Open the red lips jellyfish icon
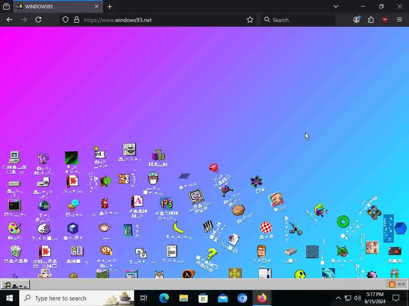The height and width of the screenshot is (306, 409). [214, 168]
